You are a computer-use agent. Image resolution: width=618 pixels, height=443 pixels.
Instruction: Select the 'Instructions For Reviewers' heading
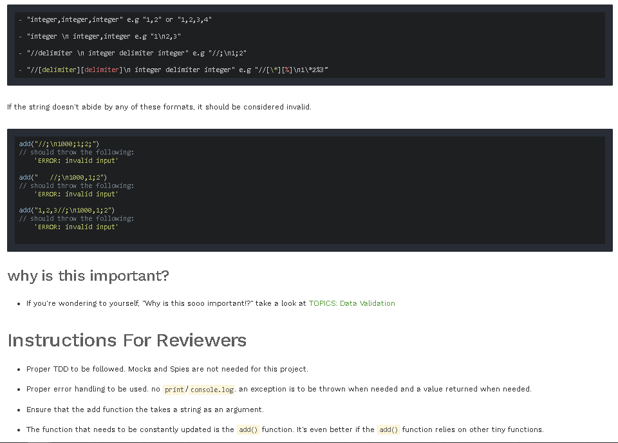point(127,340)
